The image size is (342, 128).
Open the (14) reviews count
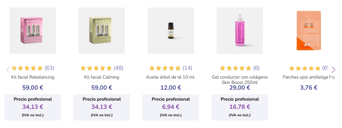pos(187,68)
